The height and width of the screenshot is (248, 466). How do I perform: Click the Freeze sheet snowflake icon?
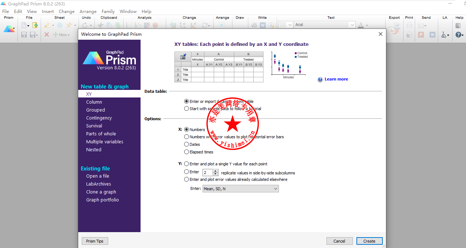click(60, 25)
